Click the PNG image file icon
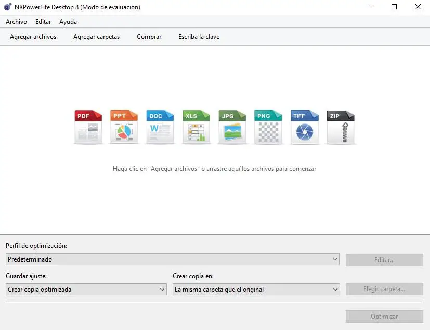430x330 pixels. 268,127
